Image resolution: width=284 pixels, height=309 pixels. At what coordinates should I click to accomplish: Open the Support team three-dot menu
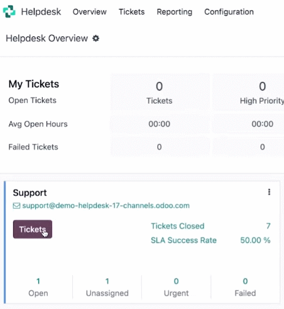pos(269,192)
